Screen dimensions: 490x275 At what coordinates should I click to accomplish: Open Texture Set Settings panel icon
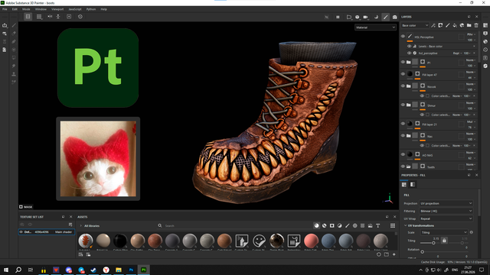click(x=485, y=25)
